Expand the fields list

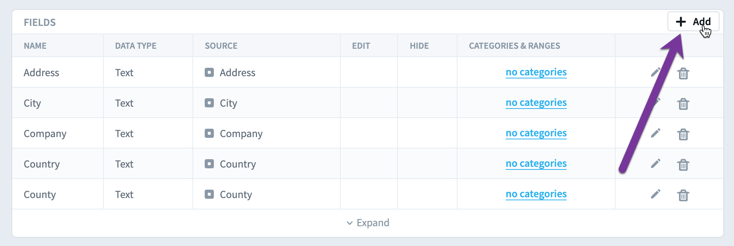point(368,223)
